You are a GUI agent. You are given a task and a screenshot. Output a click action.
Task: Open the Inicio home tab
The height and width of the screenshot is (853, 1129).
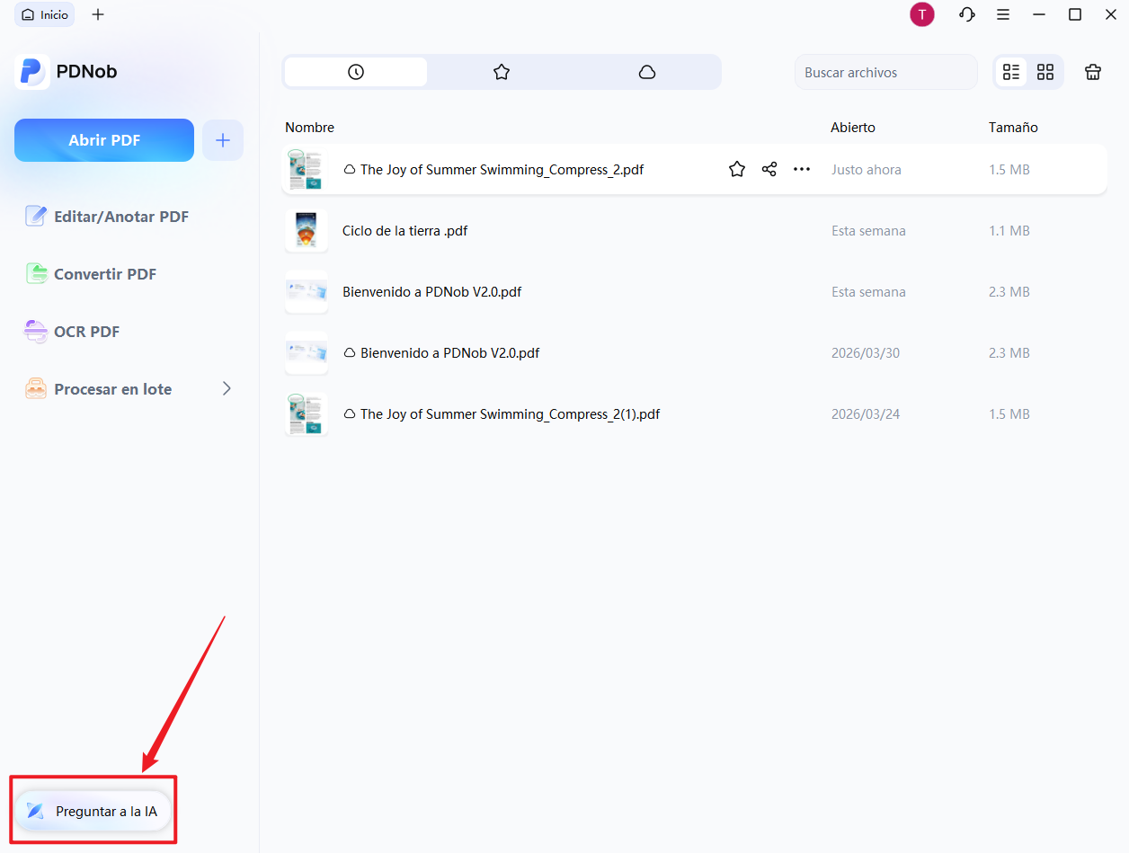tap(45, 14)
